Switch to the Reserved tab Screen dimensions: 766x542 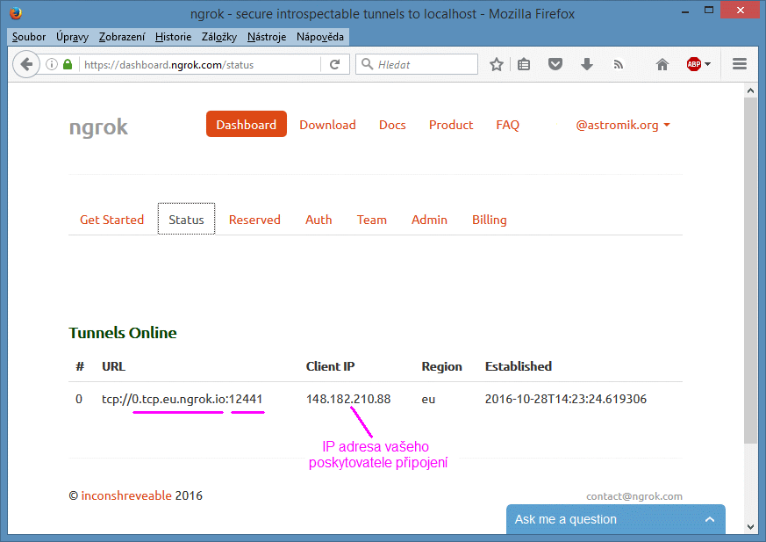pyautogui.click(x=254, y=220)
